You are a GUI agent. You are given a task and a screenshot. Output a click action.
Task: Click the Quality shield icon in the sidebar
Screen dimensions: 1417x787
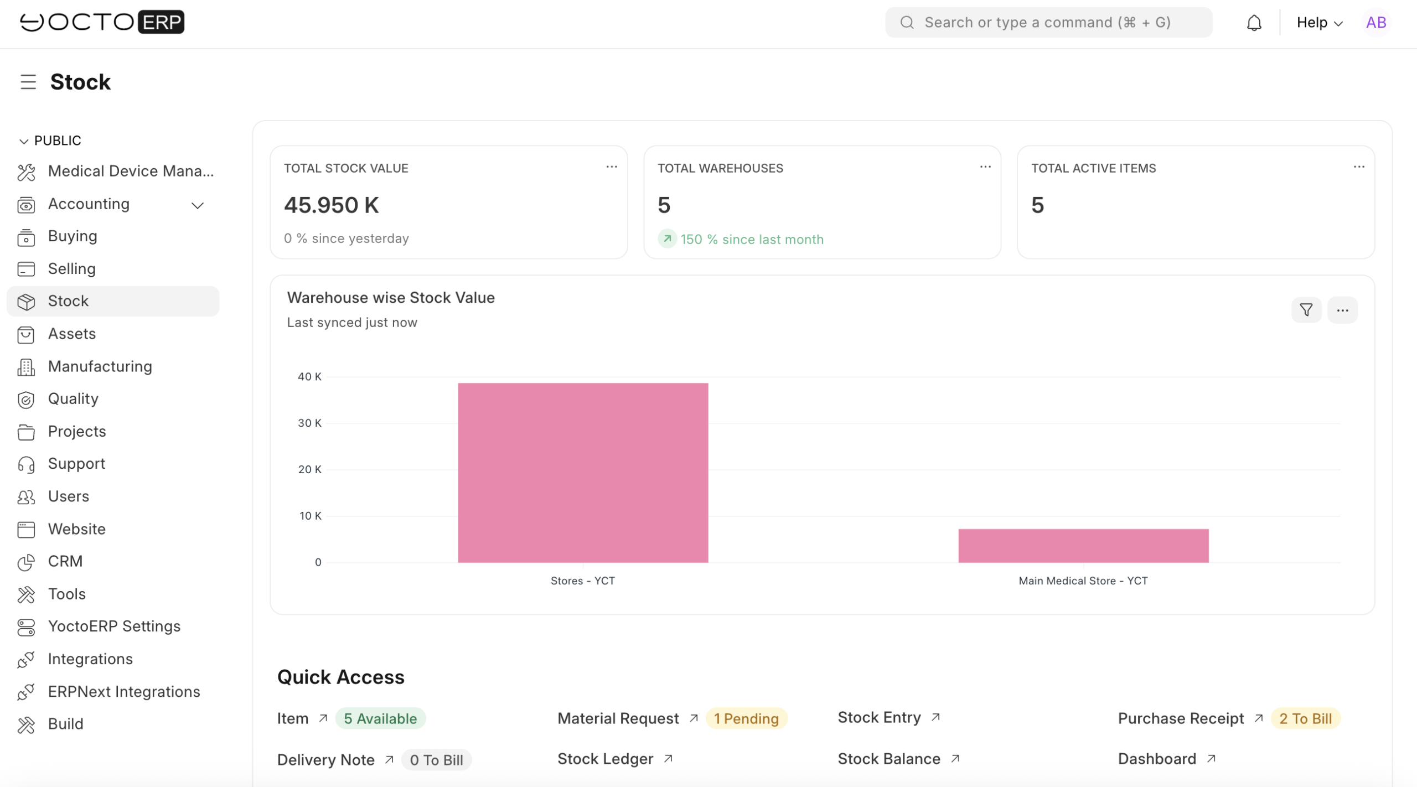click(x=26, y=400)
